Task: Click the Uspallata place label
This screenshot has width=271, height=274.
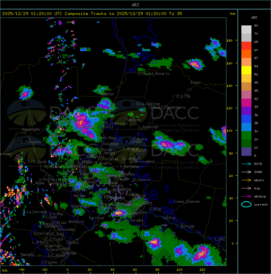Action: [31, 130]
